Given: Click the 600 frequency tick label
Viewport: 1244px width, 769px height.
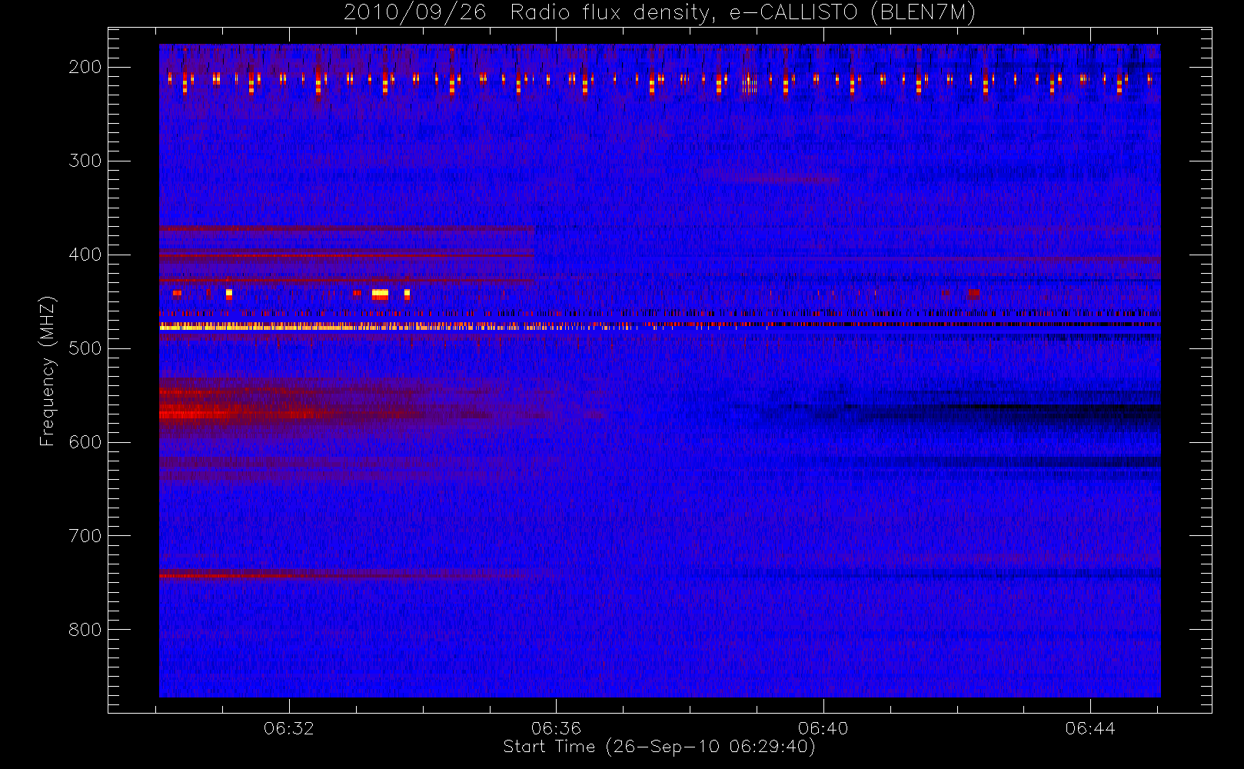Looking at the screenshot, I should pyautogui.click(x=85, y=442).
